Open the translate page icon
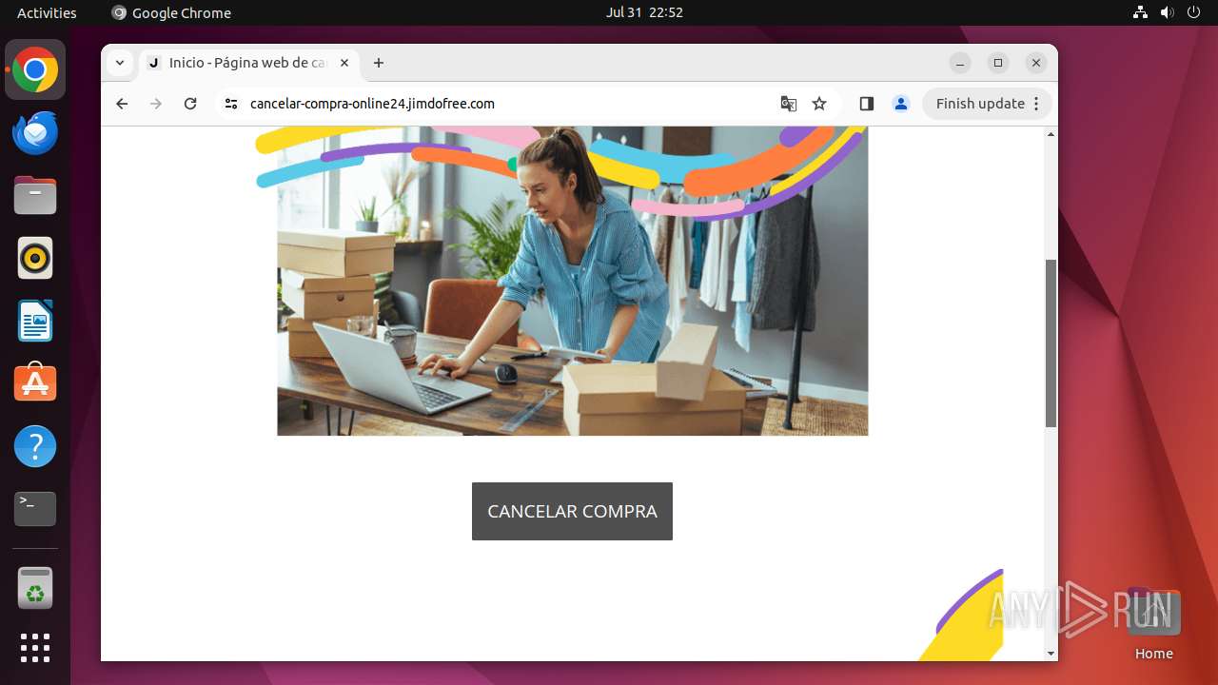 789,104
